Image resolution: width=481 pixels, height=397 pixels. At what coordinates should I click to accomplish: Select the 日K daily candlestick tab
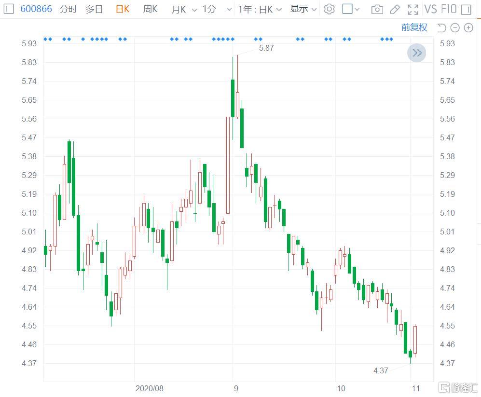coord(123,9)
